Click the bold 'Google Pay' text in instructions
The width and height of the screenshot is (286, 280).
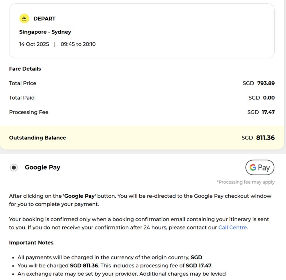click(x=79, y=196)
